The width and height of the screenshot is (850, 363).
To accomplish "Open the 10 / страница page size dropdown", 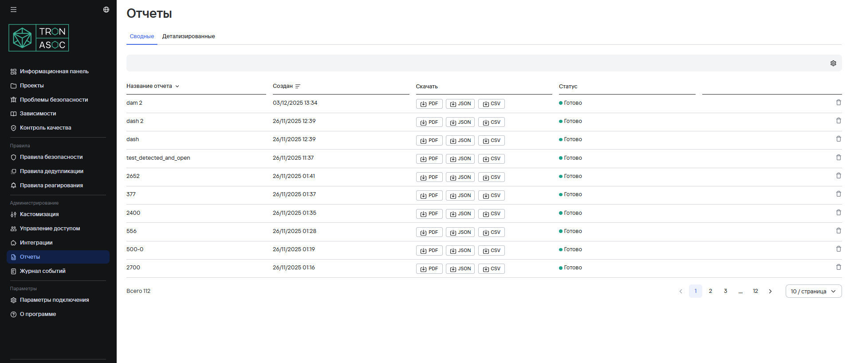I will point(813,291).
